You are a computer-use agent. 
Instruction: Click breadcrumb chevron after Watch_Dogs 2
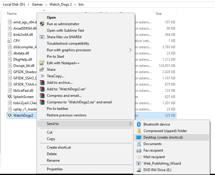pos(75,4)
